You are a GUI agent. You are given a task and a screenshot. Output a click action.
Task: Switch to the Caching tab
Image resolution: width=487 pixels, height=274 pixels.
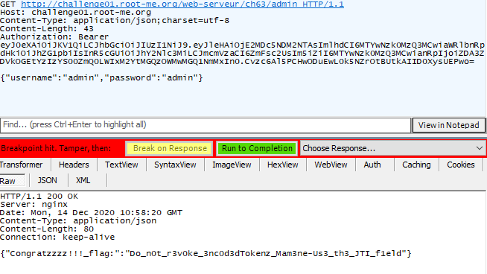[416, 165]
